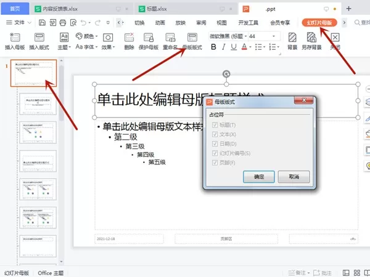Open the font name combo box (微软雅黑)
The image size is (370, 277).
click(x=228, y=36)
